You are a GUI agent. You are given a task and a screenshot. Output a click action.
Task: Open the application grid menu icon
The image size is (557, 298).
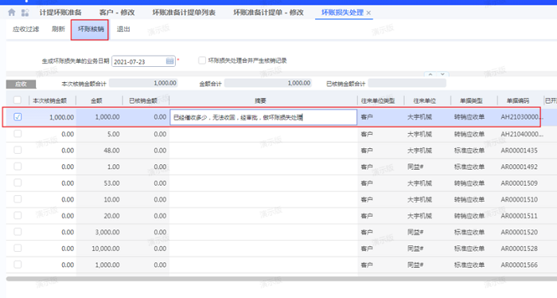pyautogui.click(x=25, y=13)
